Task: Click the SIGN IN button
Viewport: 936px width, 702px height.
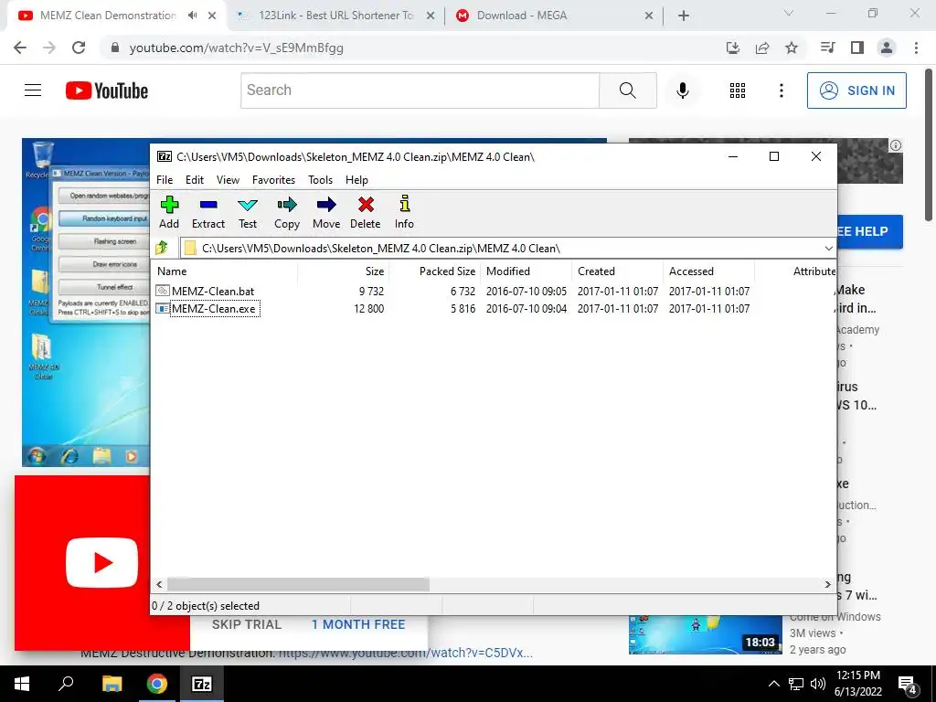Action: coord(856,90)
